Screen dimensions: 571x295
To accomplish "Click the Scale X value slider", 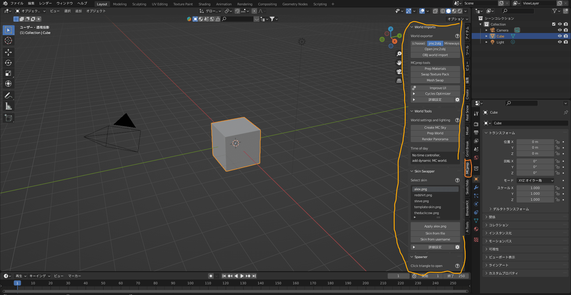I will click(x=535, y=188).
